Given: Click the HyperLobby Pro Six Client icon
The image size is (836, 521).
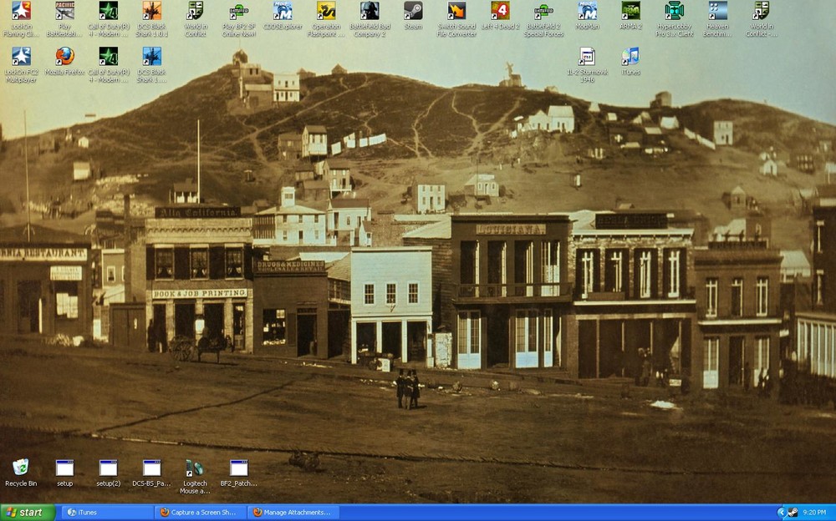Looking at the screenshot, I should [674, 11].
